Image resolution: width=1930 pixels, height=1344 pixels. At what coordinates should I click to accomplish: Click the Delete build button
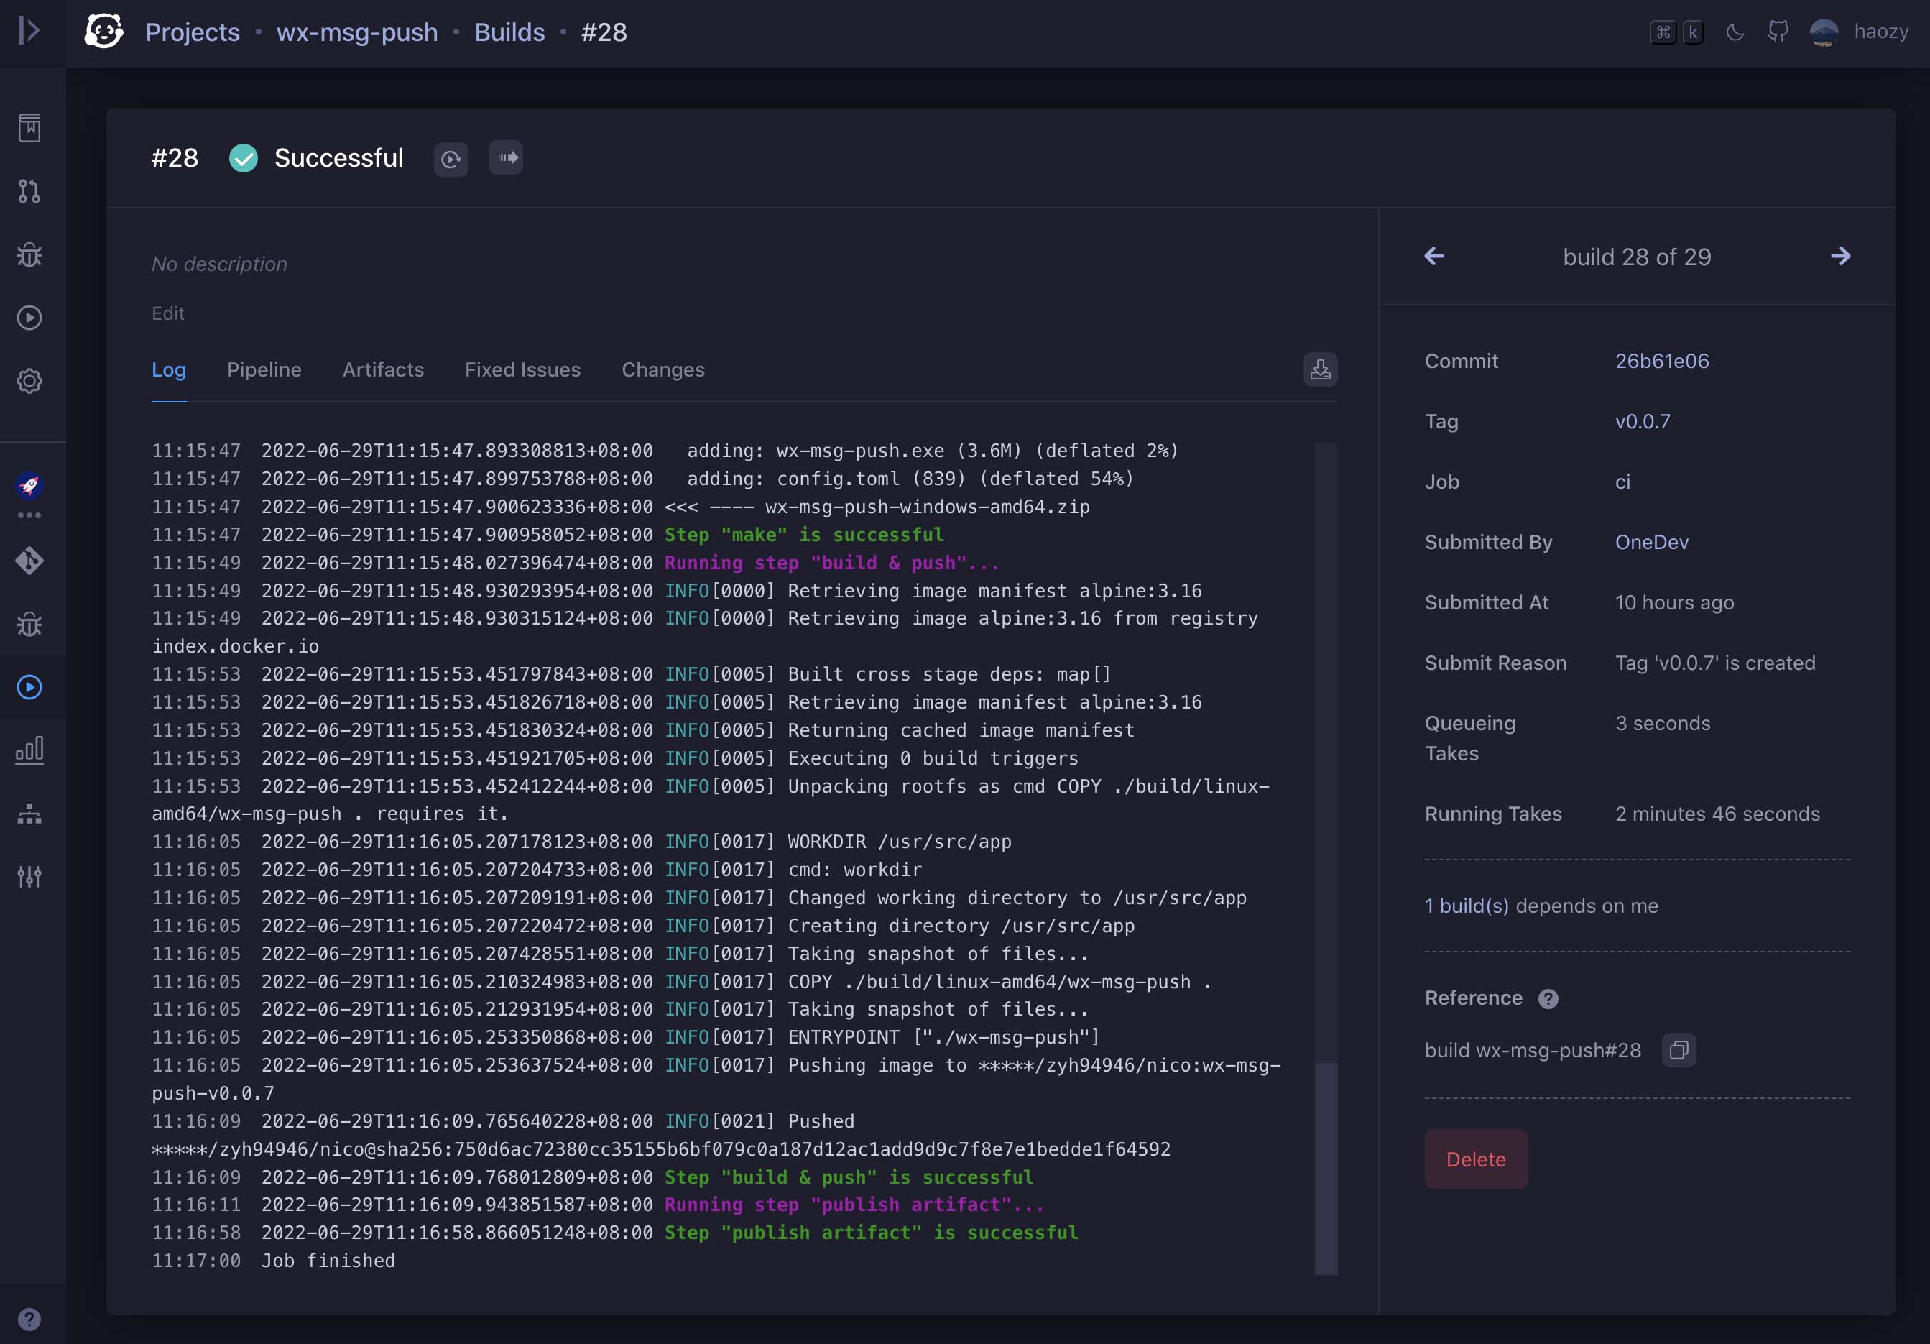pyautogui.click(x=1476, y=1159)
